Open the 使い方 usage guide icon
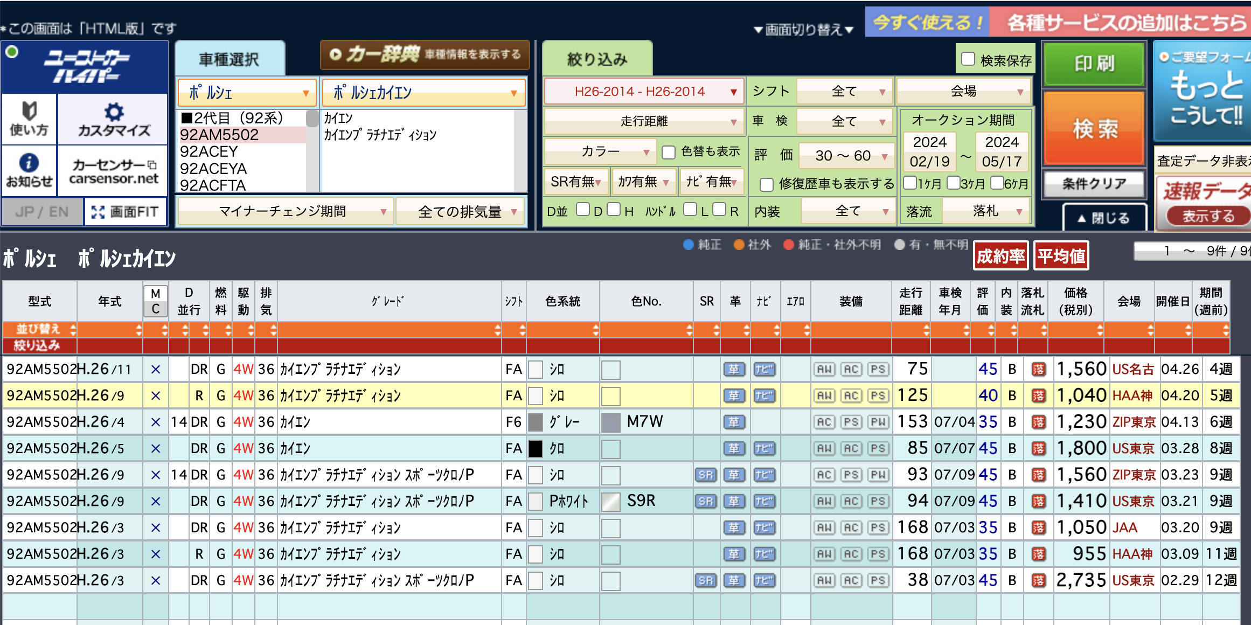 [29, 119]
